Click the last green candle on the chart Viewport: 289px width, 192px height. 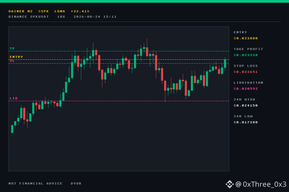click(x=225, y=64)
